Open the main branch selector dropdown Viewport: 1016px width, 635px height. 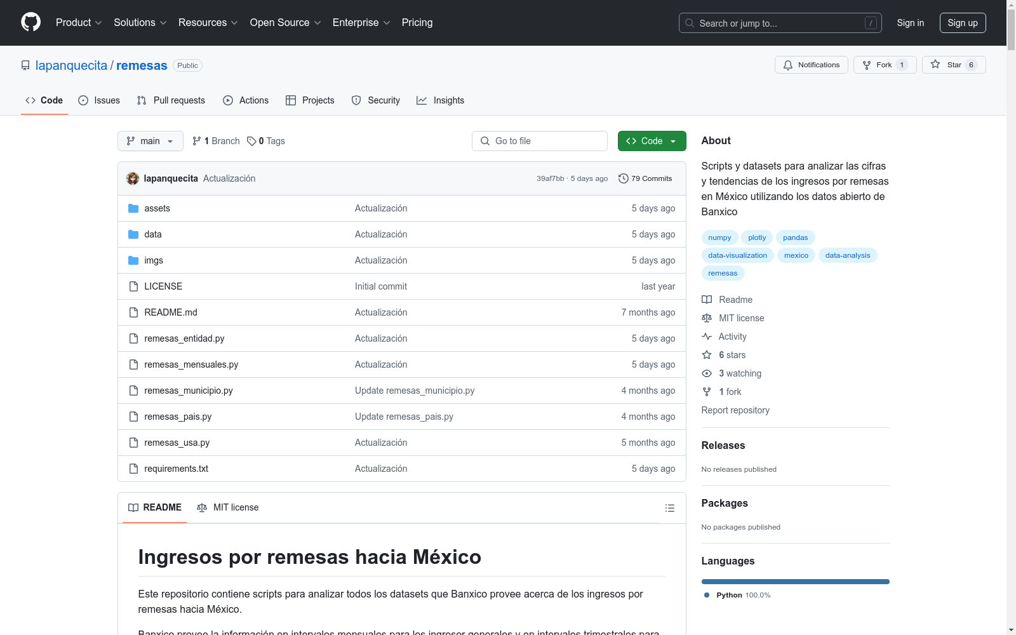click(x=150, y=141)
